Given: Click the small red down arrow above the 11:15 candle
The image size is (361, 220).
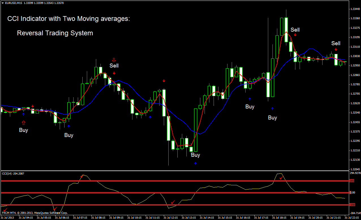Looking at the screenshot, I should tap(164, 81).
